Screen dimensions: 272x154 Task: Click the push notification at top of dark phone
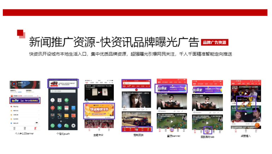tap(63, 84)
